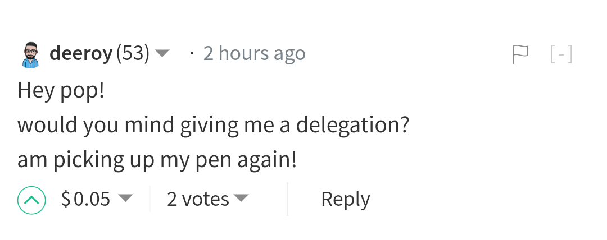Open the comment permalink "2 hours ago"
This screenshot has width=607, height=240.
click(x=254, y=53)
